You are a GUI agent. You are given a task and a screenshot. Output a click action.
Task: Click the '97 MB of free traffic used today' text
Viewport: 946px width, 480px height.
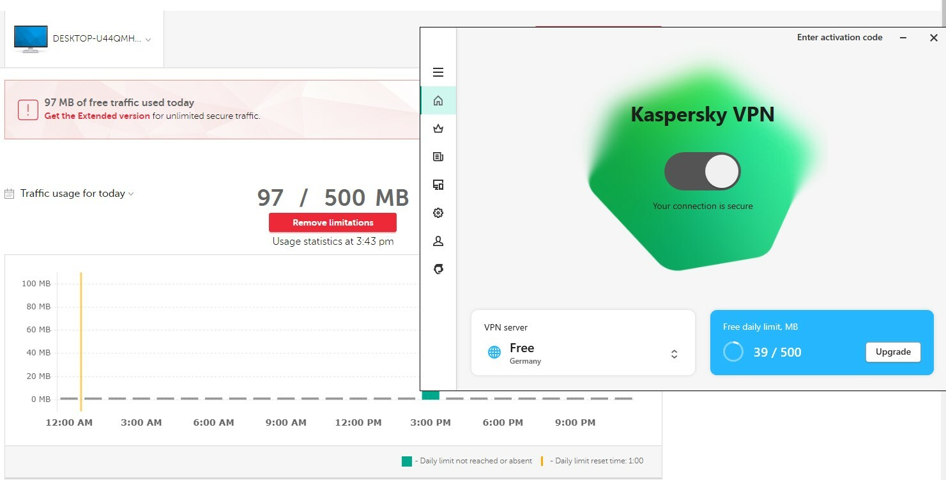[119, 102]
